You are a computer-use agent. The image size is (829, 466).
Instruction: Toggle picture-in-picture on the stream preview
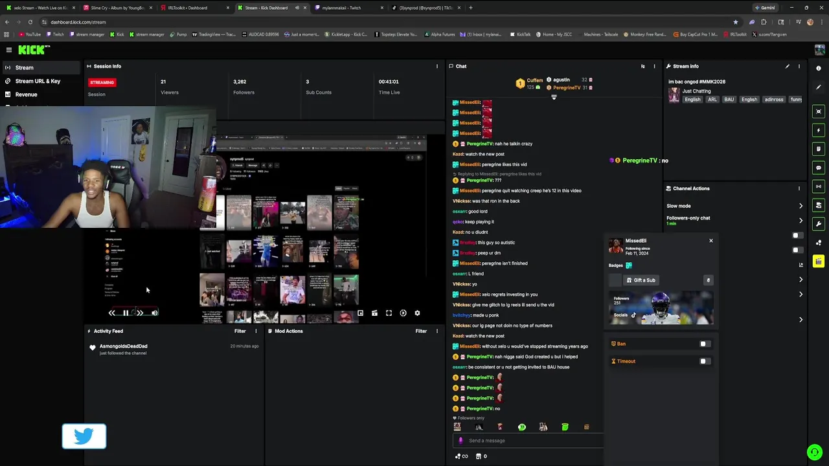[360, 313]
